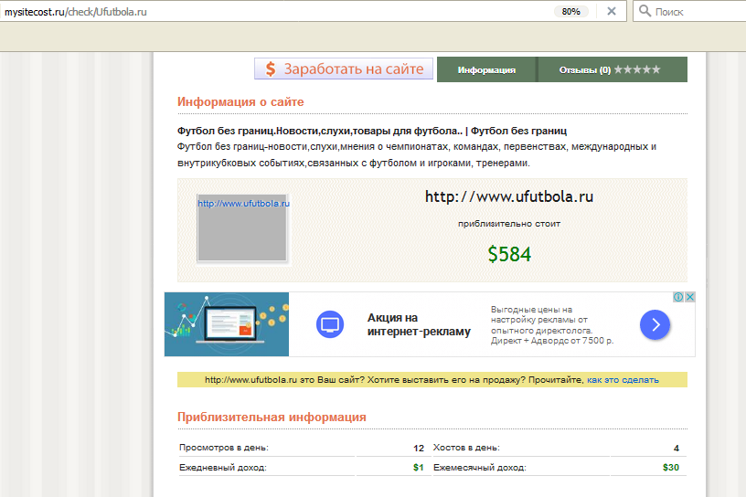This screenshot has height=497, width=746.
Task: Follow the как это сделать link
Action: 623,379
